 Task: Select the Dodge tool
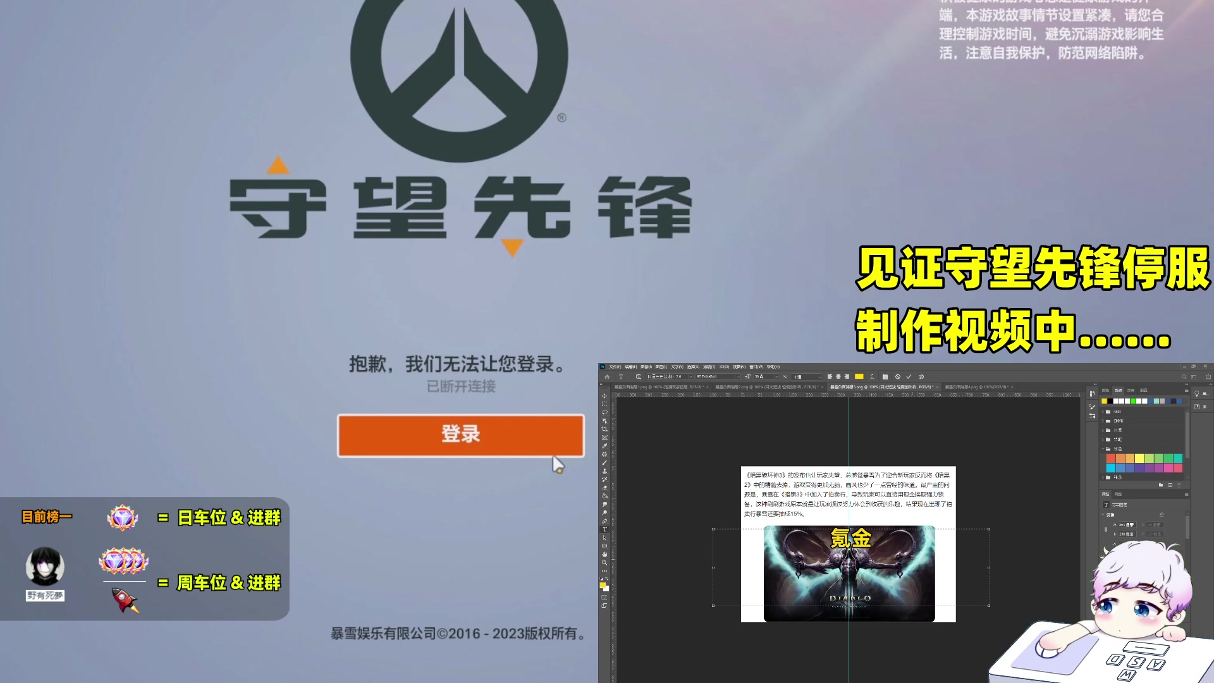(x=604, y=512)
